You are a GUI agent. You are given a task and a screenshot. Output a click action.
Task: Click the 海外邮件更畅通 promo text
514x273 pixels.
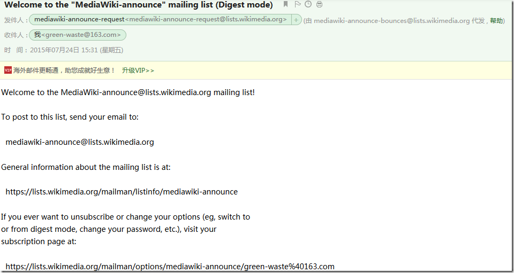tap(64, 71)
